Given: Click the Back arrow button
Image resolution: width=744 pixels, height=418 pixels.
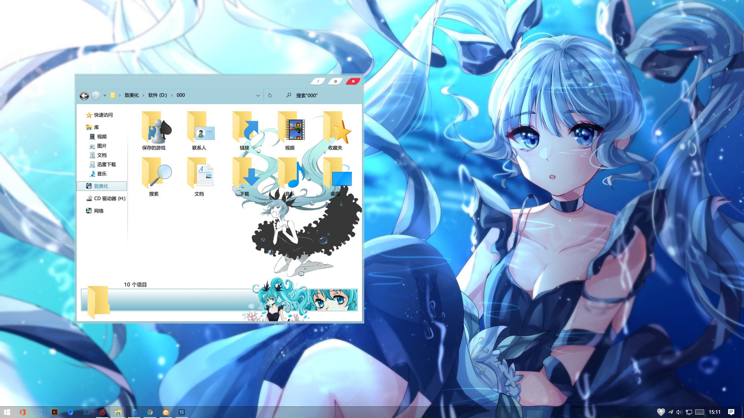Looking at the screenshot, I should (x=84, y=96).
